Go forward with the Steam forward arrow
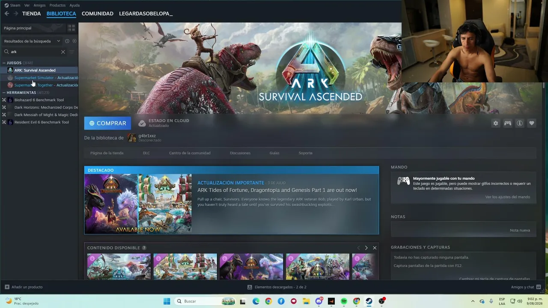The image size is (548, 308). (x=16, y=14)
